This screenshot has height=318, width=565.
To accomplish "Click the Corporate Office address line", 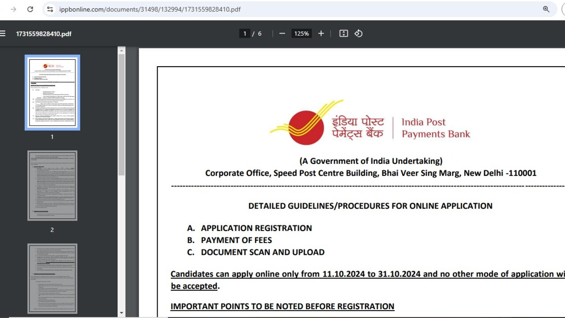I will 371,173.
